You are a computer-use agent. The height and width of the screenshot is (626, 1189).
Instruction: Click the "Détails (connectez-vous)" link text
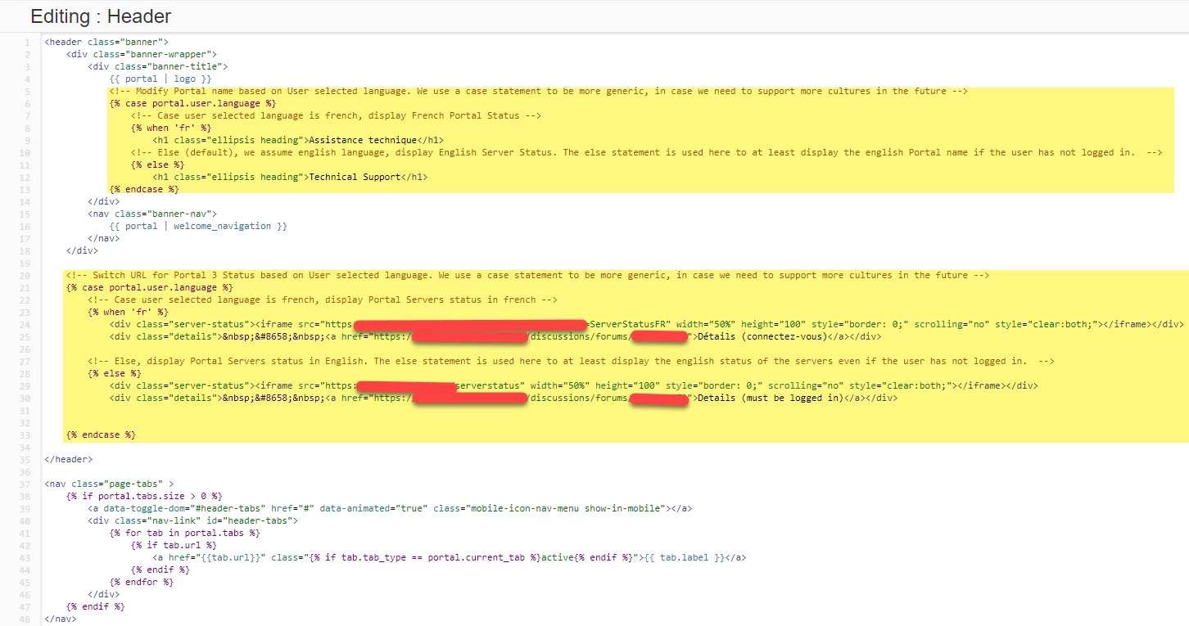pyautogui.click(x=763, y=336)
